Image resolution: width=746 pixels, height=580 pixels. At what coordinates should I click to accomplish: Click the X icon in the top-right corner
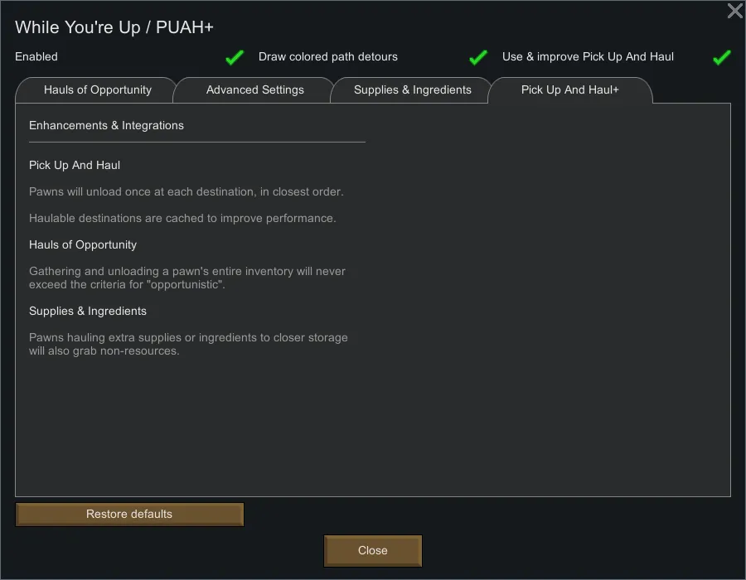(734, 11)
